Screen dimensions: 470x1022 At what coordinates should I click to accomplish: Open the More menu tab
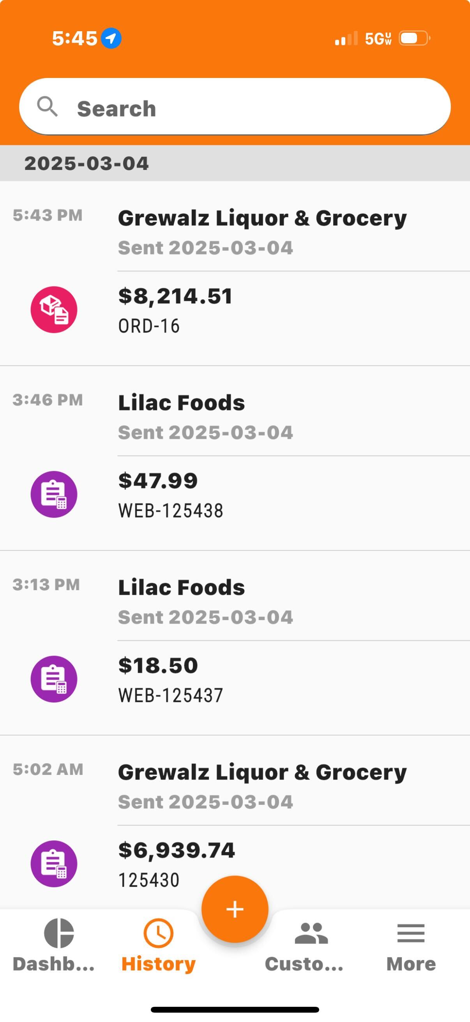(411, 945)
